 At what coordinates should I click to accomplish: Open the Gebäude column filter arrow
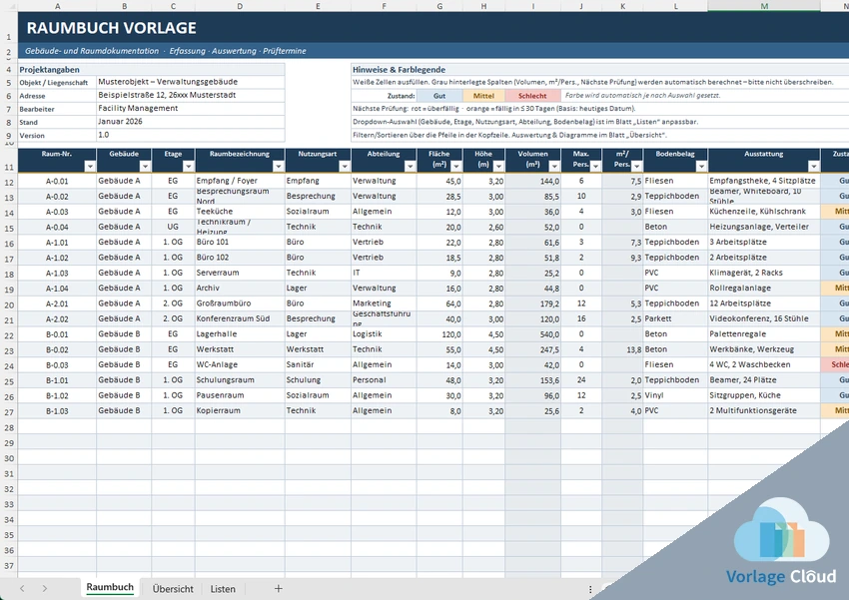point(145,166)
